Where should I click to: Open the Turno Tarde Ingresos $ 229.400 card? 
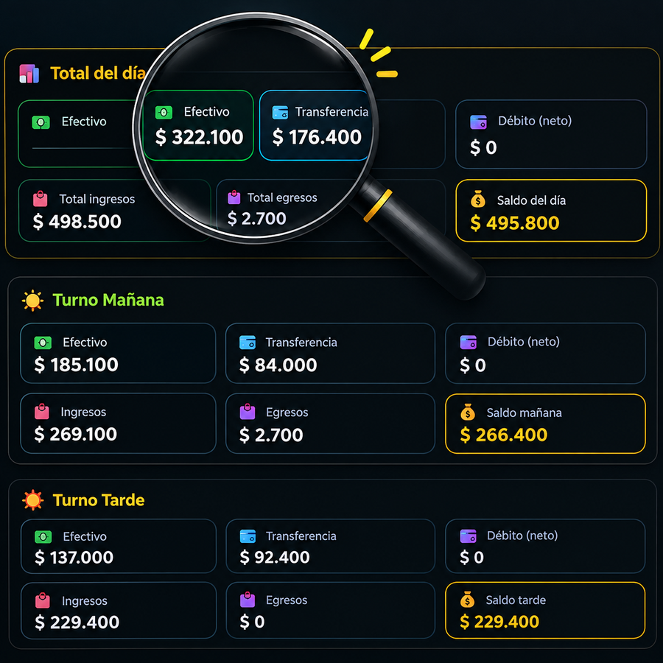pyautogui.click(x=119, y=611)
